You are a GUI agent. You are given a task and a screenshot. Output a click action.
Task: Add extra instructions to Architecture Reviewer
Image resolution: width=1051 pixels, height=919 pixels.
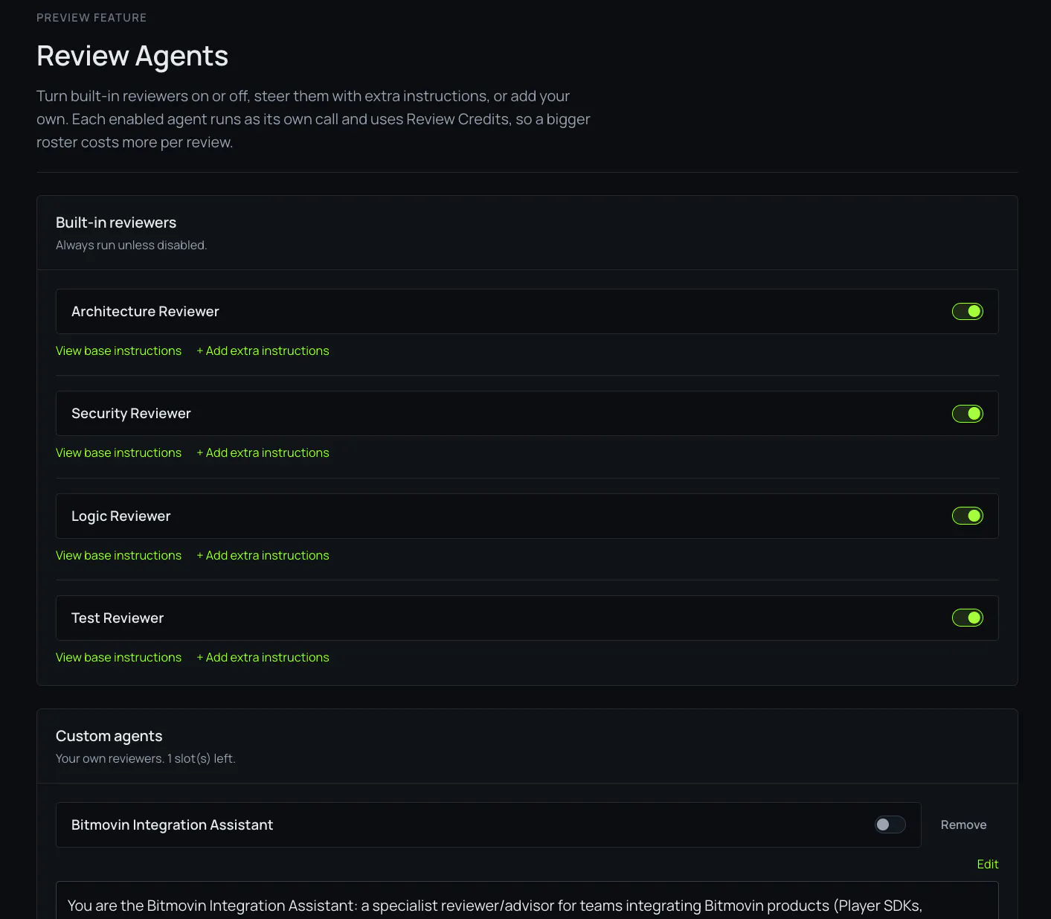263,350
